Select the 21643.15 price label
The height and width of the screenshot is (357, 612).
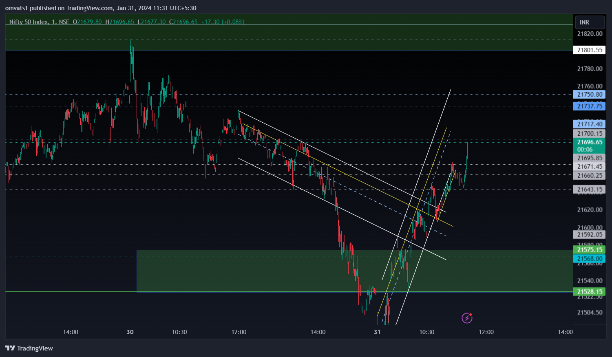(x=589, y=190)
